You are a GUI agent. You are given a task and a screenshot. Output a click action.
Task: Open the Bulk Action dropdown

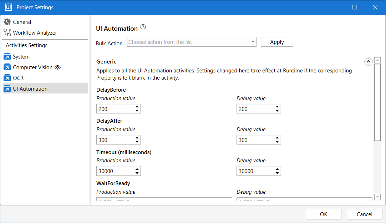pos(192,42)
